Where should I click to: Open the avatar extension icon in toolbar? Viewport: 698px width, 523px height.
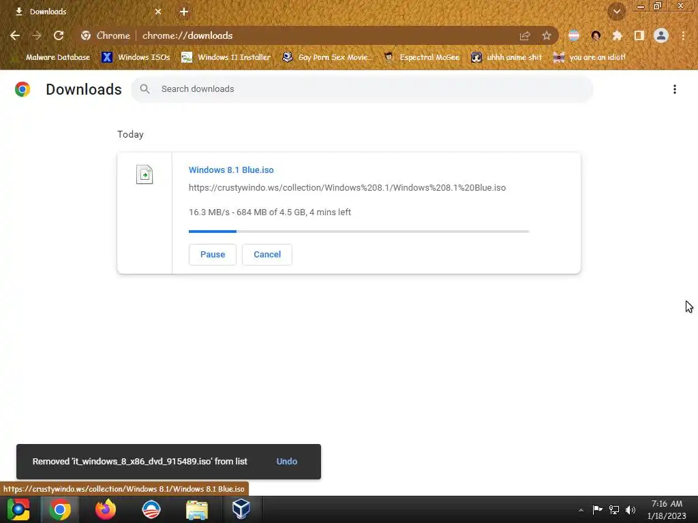point(596,35)
